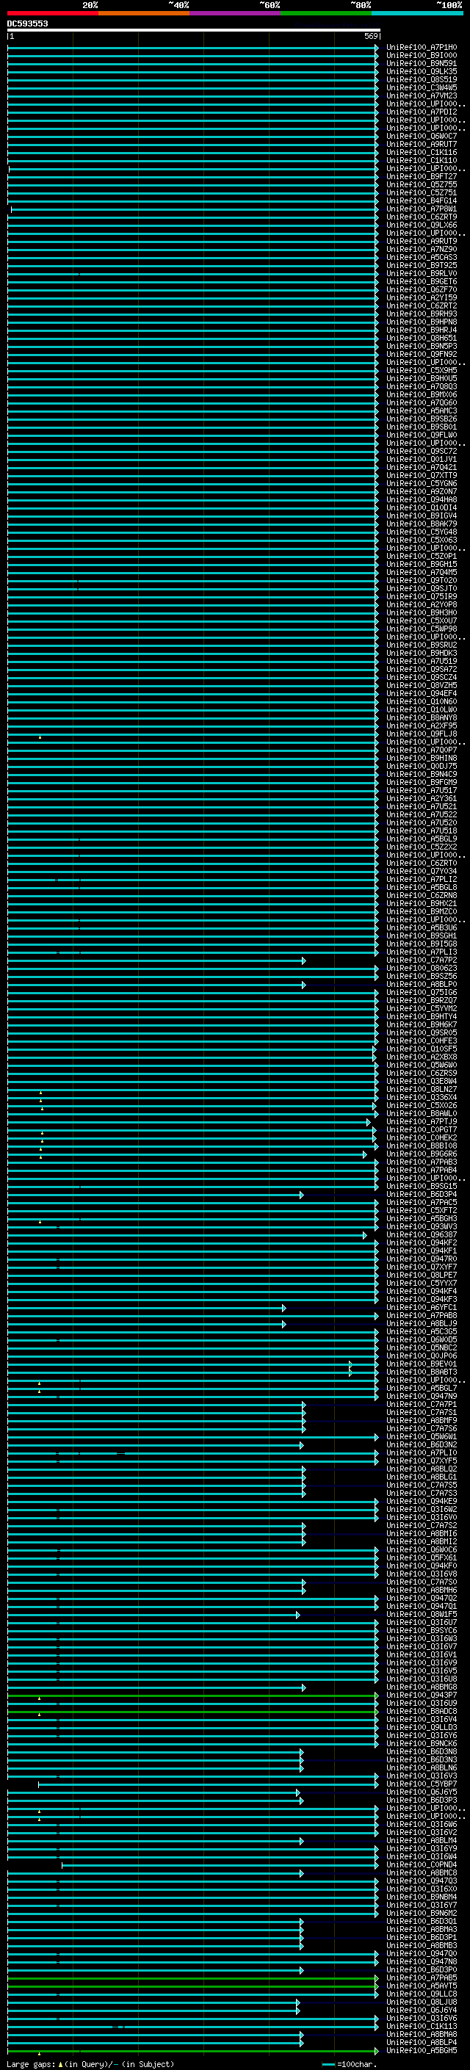
Task: Click green alignment bar for UniRef100_A5AVT5
Action: click(x=193, y=1986)
